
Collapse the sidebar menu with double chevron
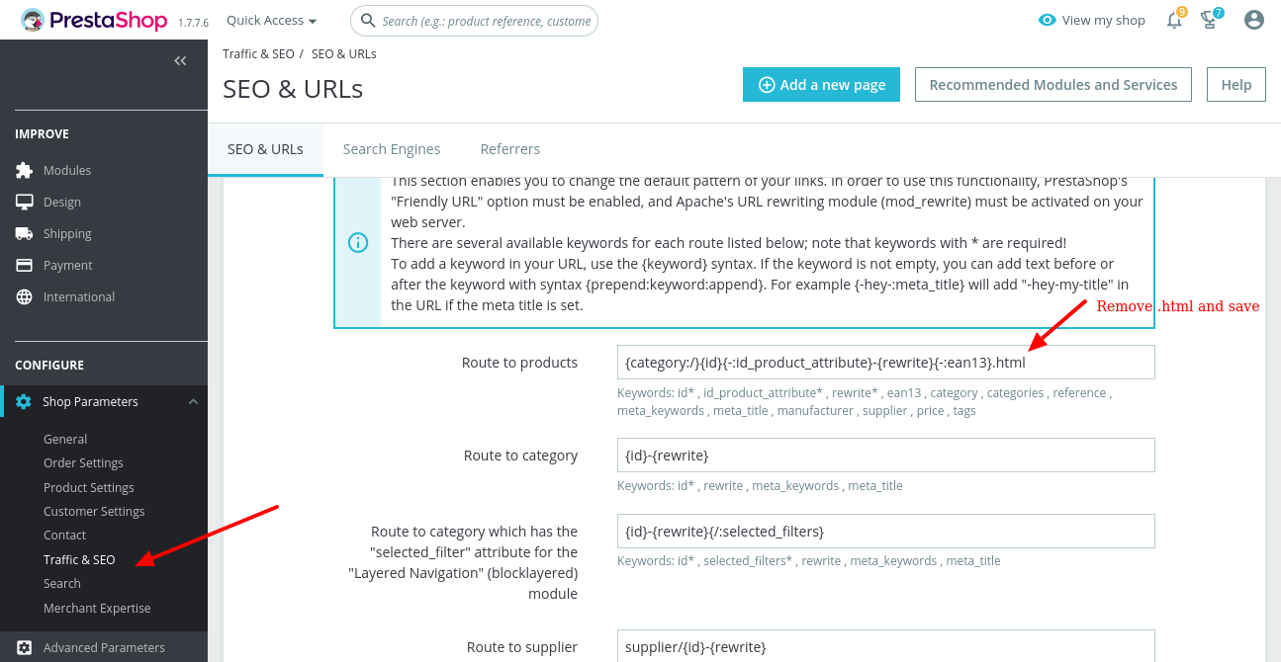180,61
